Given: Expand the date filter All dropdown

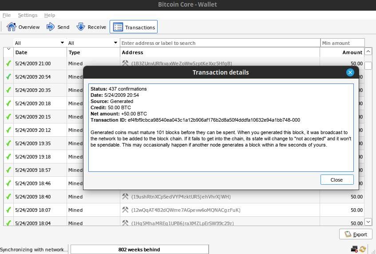Looking at the screenshot, I should click(x=40, y=43).
